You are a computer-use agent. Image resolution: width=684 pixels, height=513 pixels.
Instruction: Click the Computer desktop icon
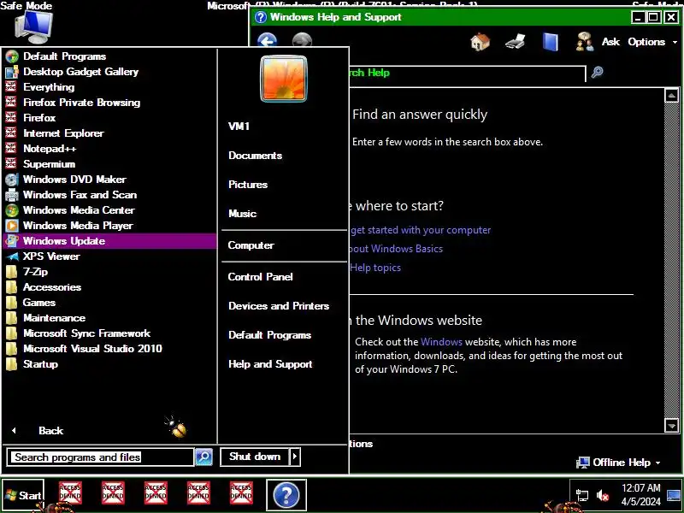click(x=34, y=27)
